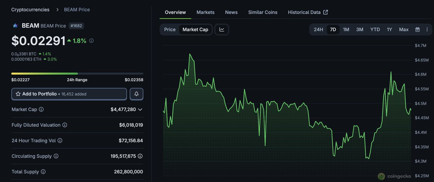Switch chart to Market Cap view

point(195,30)
